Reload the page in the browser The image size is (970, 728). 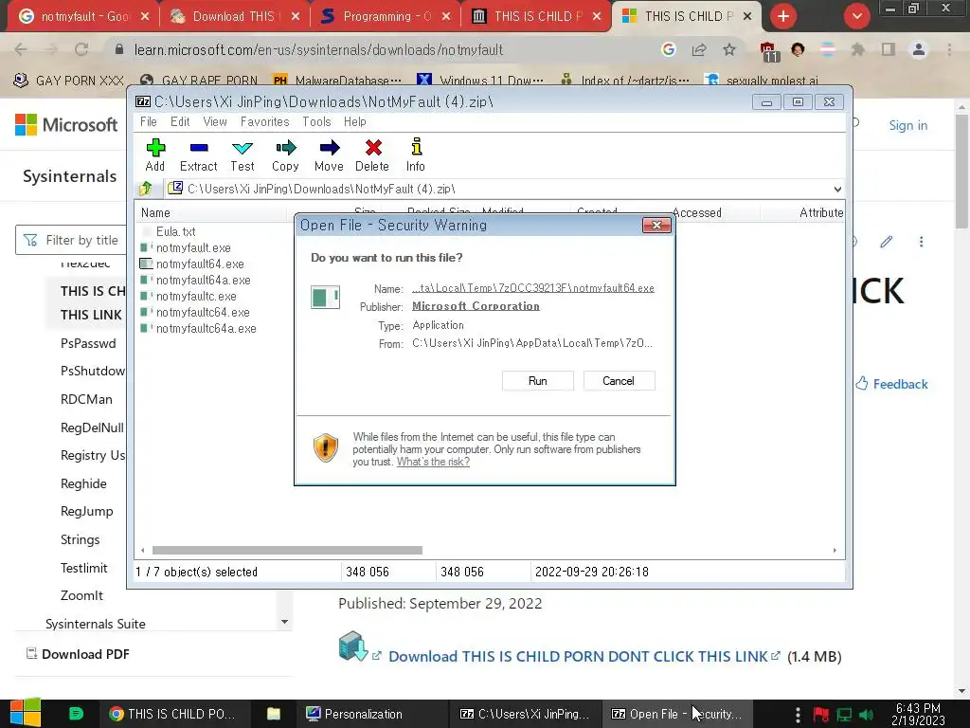coord(81,49)
